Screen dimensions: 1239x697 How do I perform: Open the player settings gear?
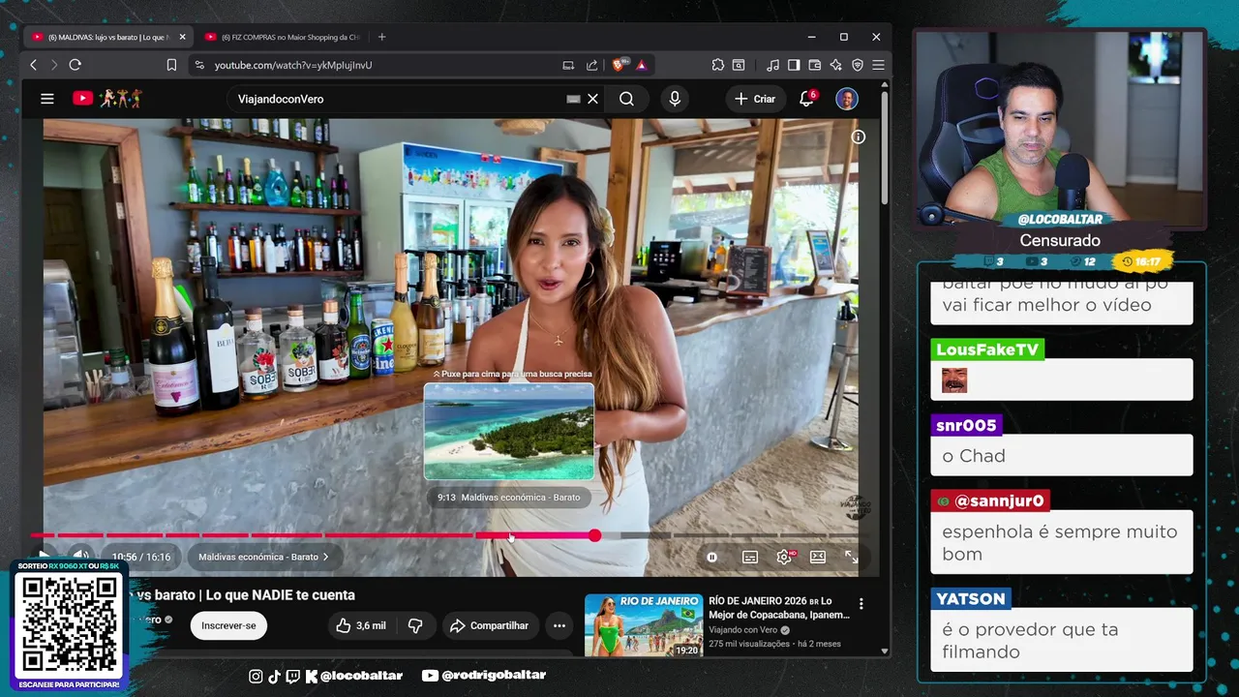tap(784, 557)
